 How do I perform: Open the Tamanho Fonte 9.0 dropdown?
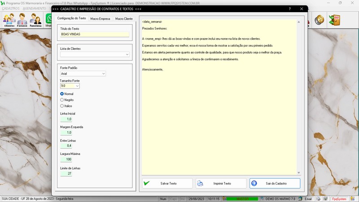tap(77, 86)
